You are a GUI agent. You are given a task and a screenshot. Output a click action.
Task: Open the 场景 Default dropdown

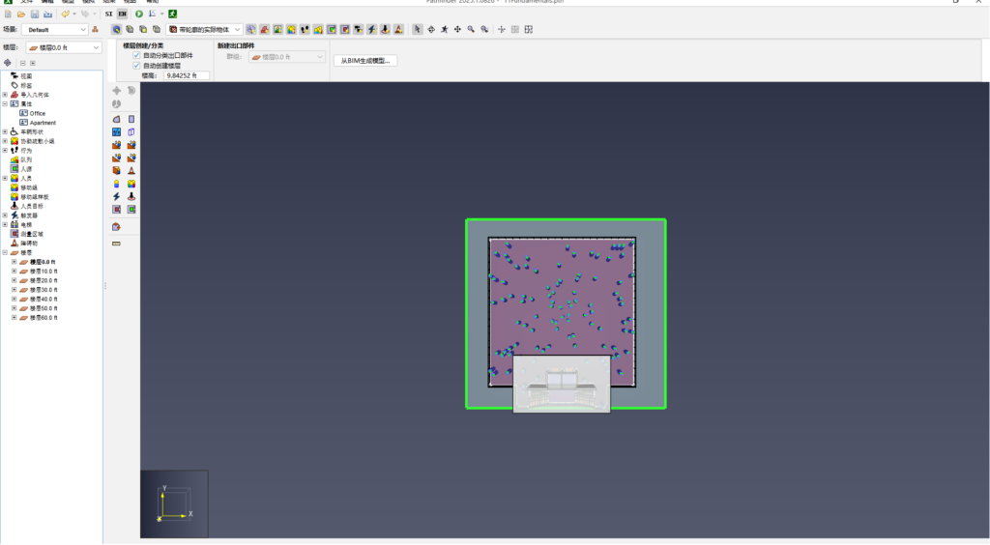tap(56, 30)
